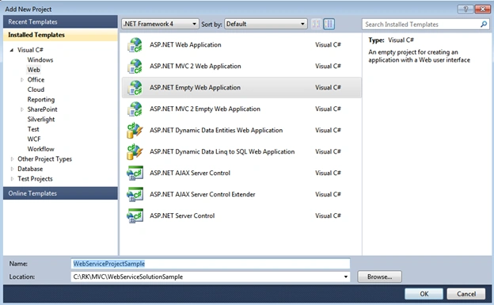Select the Silverlight category

[41, 119]
